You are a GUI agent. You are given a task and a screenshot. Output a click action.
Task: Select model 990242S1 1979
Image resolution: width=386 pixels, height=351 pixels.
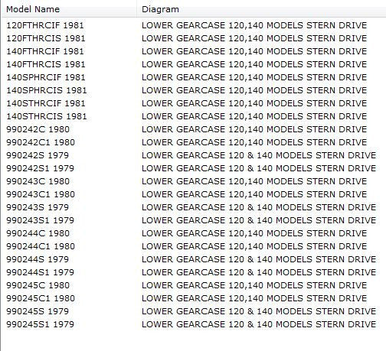[x=40, y=168]
